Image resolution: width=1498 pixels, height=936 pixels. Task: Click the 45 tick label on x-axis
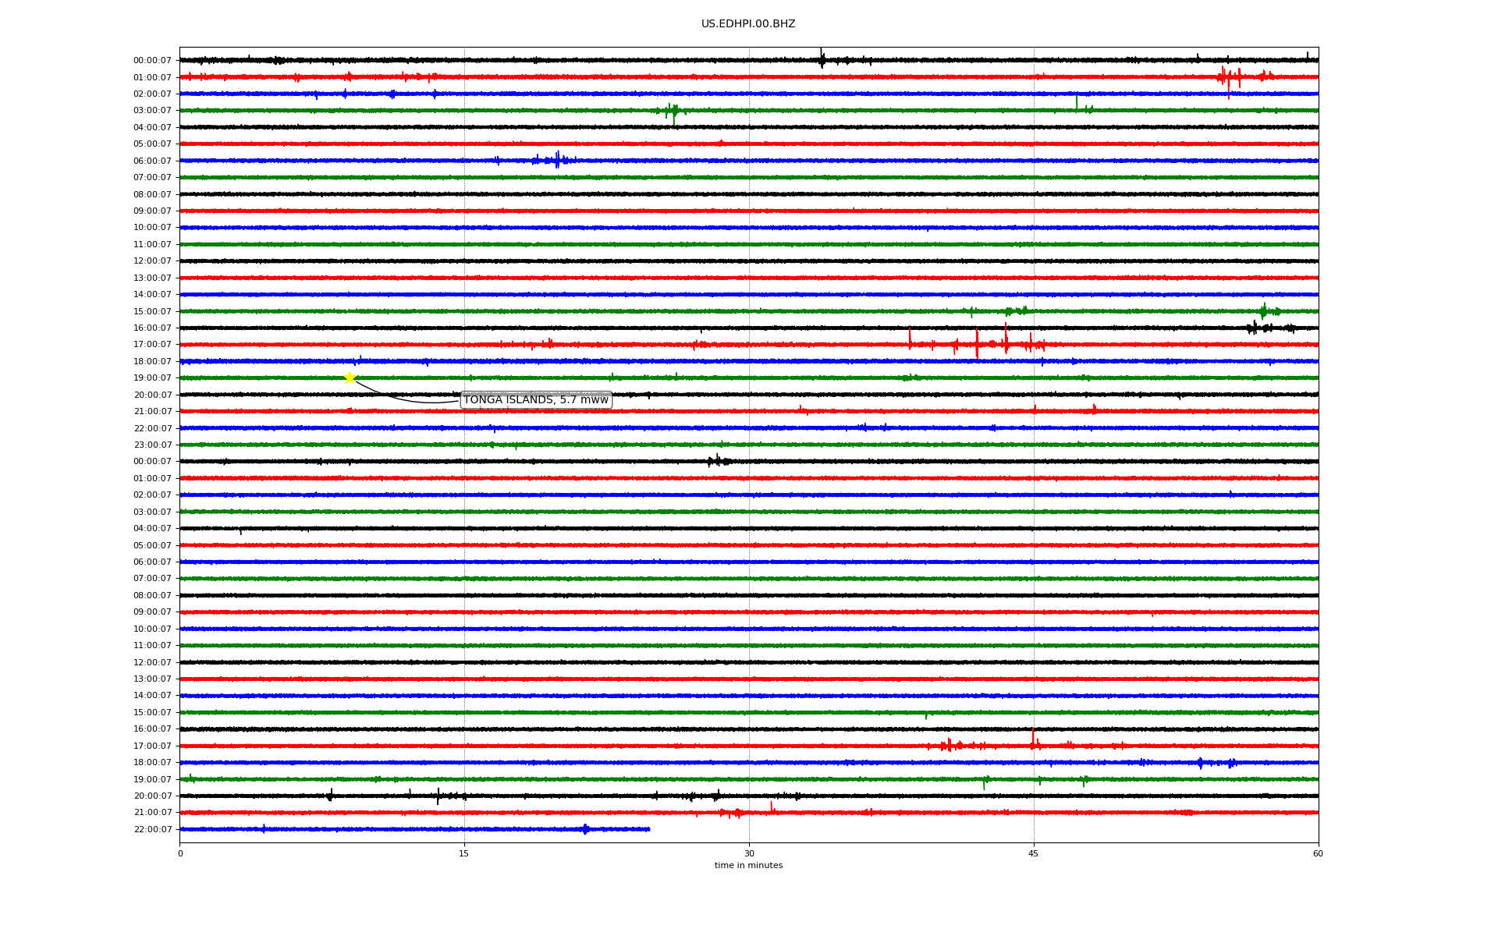(1033, 853)
